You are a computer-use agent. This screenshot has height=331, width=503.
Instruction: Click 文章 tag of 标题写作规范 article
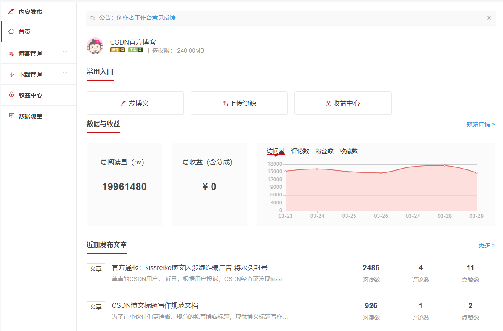(95, 306)
